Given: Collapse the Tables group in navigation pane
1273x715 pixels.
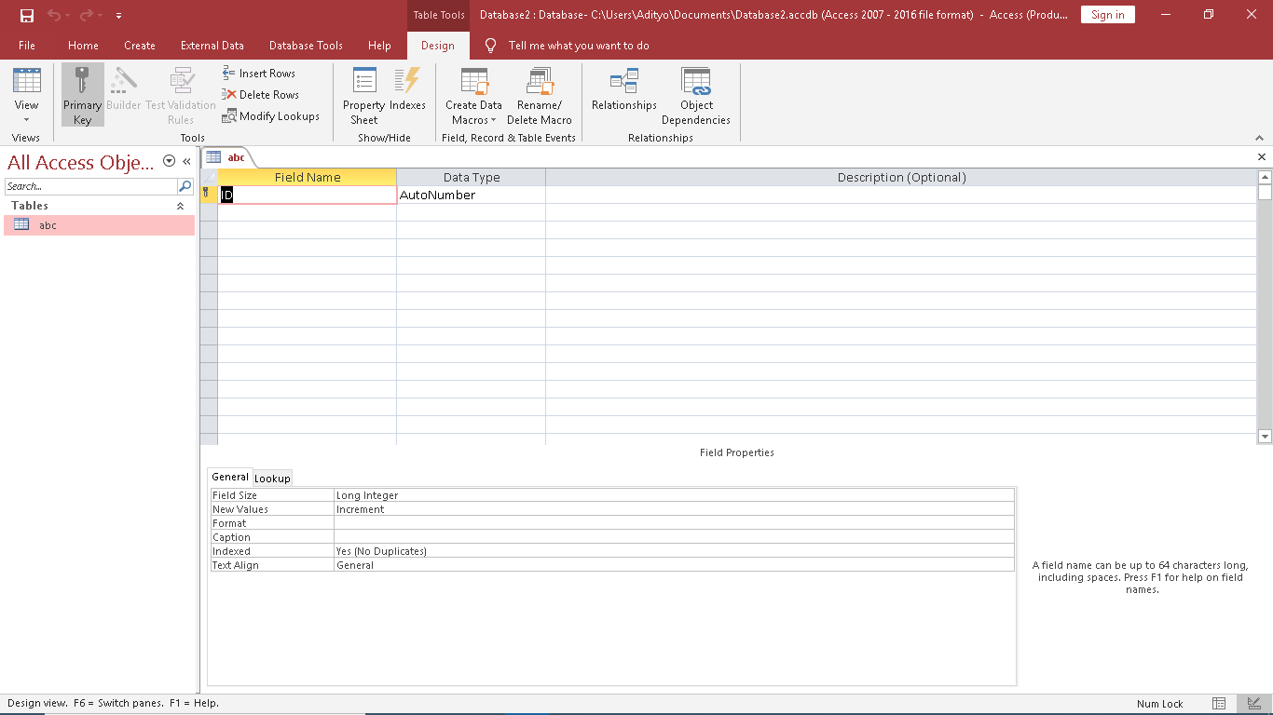Looking at the screenshot, I should pyautogui.click(x=180, y=206).
